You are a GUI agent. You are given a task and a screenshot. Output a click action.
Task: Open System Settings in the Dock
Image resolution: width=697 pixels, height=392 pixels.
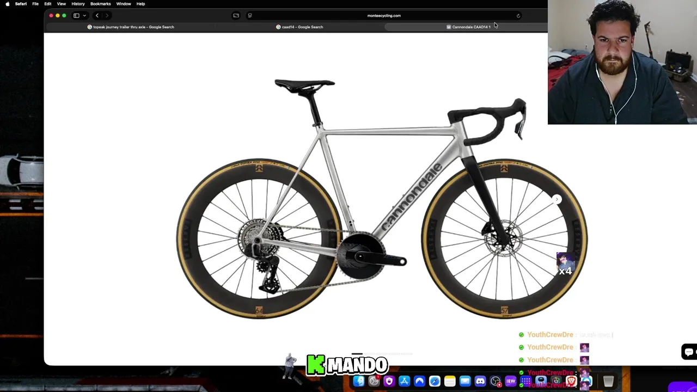pos(374,381)
